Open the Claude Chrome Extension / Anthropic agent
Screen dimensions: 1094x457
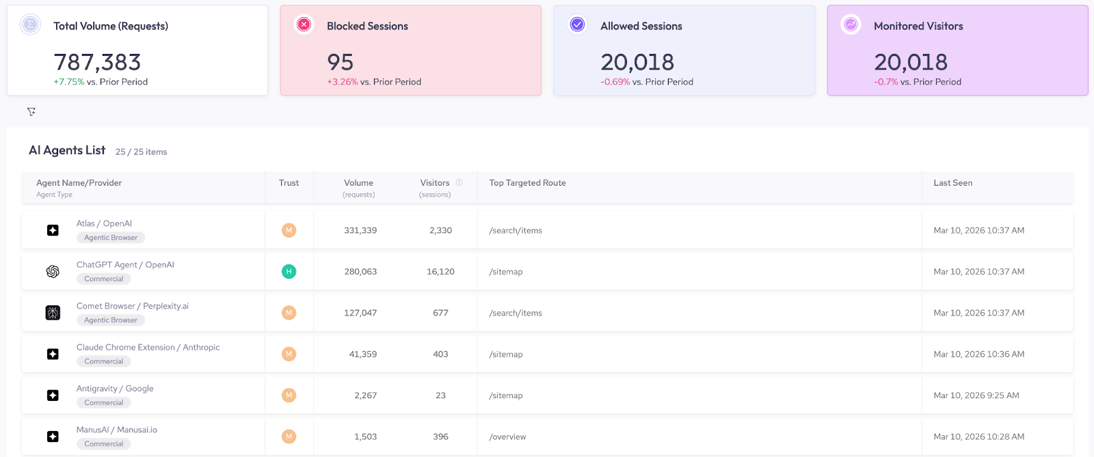148,347
